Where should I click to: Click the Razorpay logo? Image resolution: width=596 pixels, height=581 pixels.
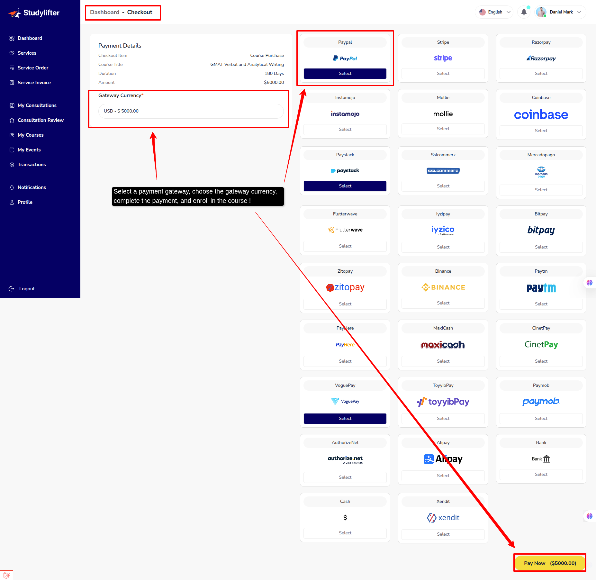(541, 58)
